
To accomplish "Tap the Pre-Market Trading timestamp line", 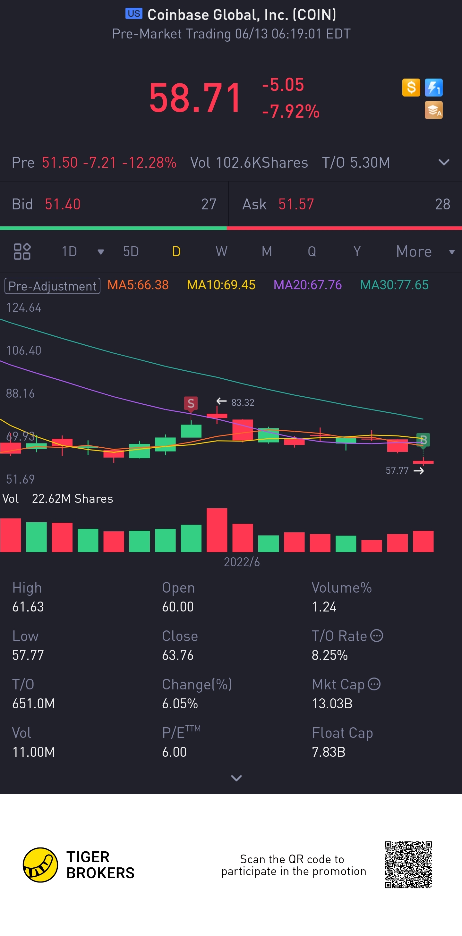I will pos(231,34).
